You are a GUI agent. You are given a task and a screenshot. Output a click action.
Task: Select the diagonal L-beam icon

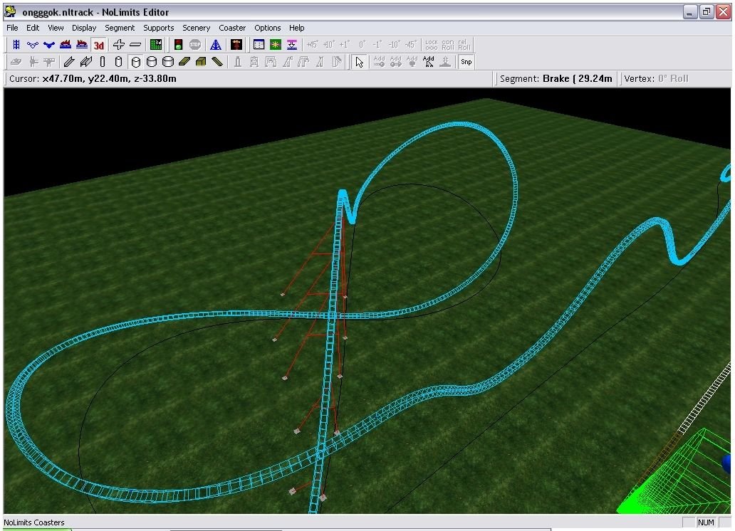click(217, 62)
